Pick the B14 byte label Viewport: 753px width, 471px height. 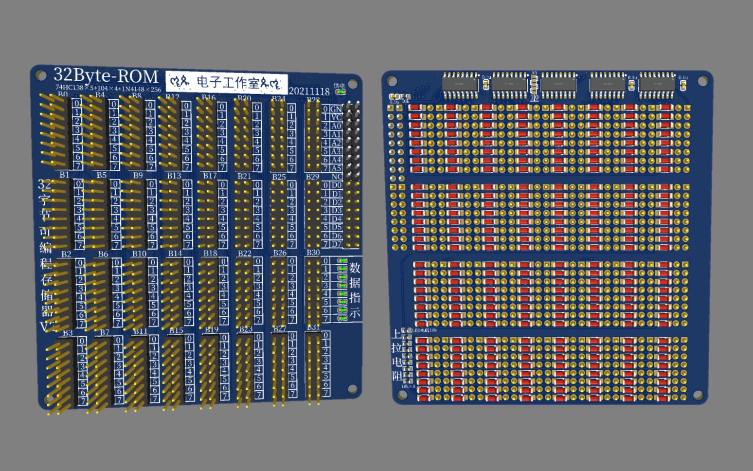(x=175, y=254)
